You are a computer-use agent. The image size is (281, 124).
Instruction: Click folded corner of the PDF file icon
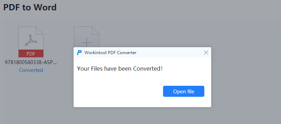[x=40, y=31]
